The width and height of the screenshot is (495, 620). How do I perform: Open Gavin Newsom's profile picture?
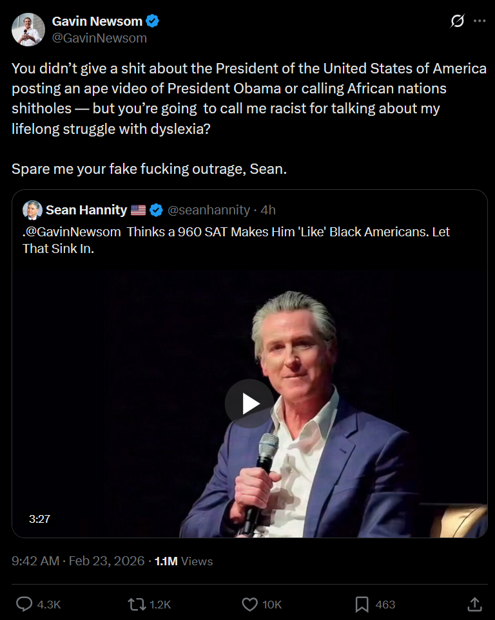pyautogui.click(x=28, y=30)
